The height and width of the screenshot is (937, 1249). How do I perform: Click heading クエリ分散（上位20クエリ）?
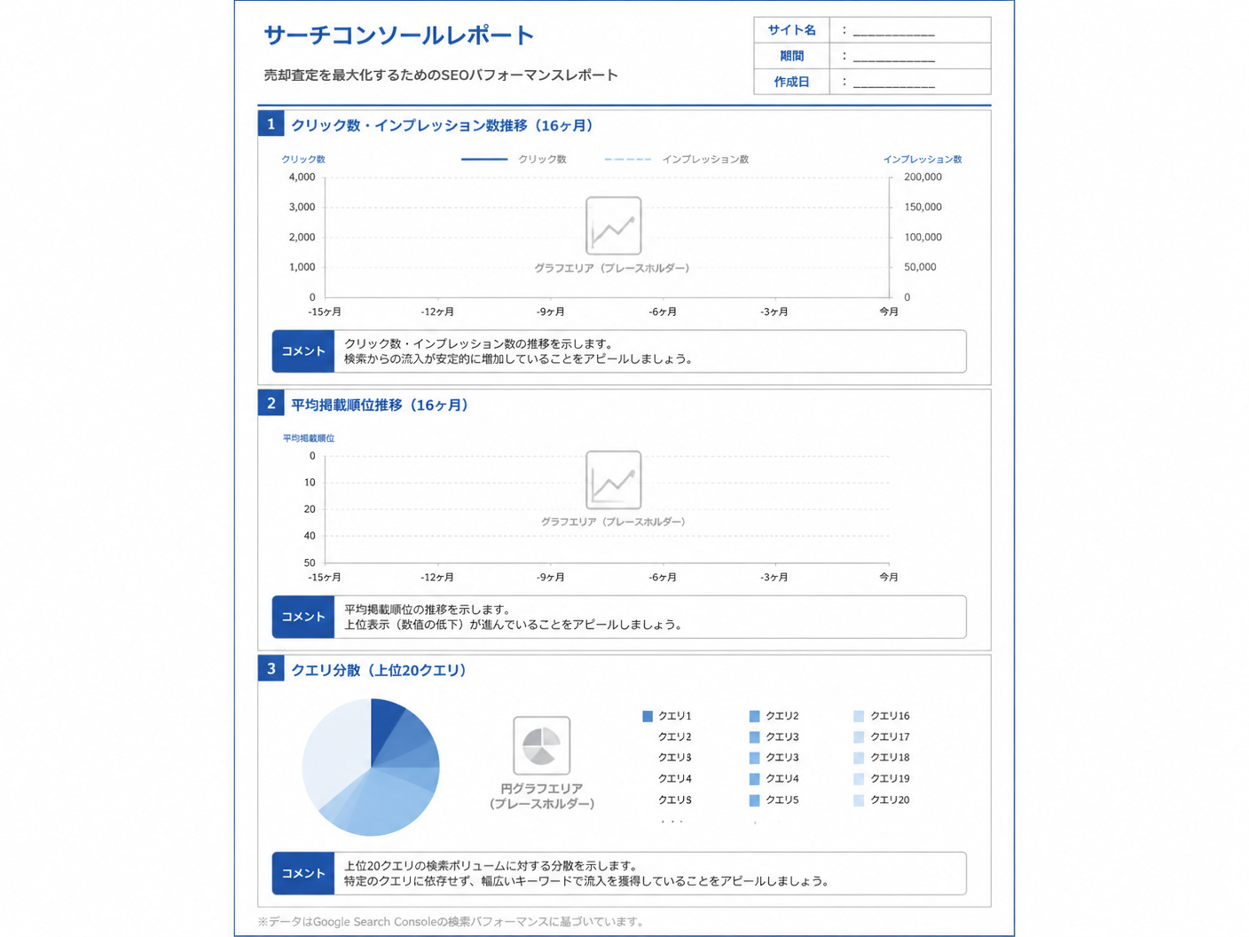click(380, 670)
